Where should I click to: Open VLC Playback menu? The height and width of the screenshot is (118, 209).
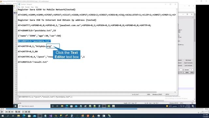click(x=9, y=4)
